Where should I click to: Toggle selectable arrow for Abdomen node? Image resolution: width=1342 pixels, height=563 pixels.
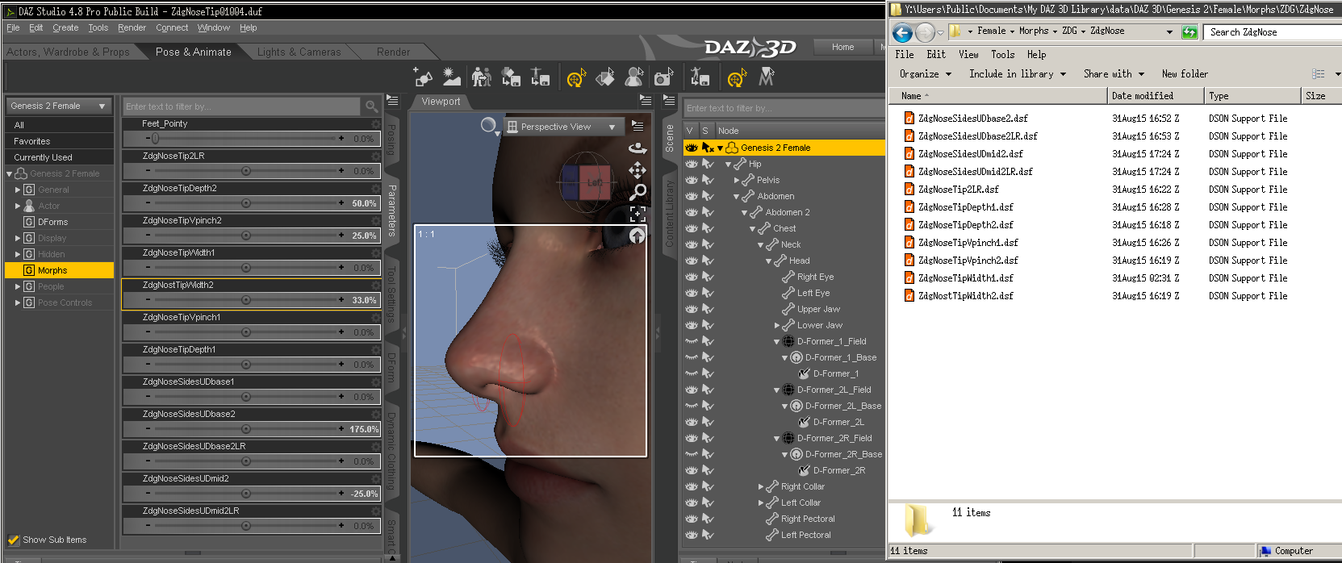tap(709, 196)
